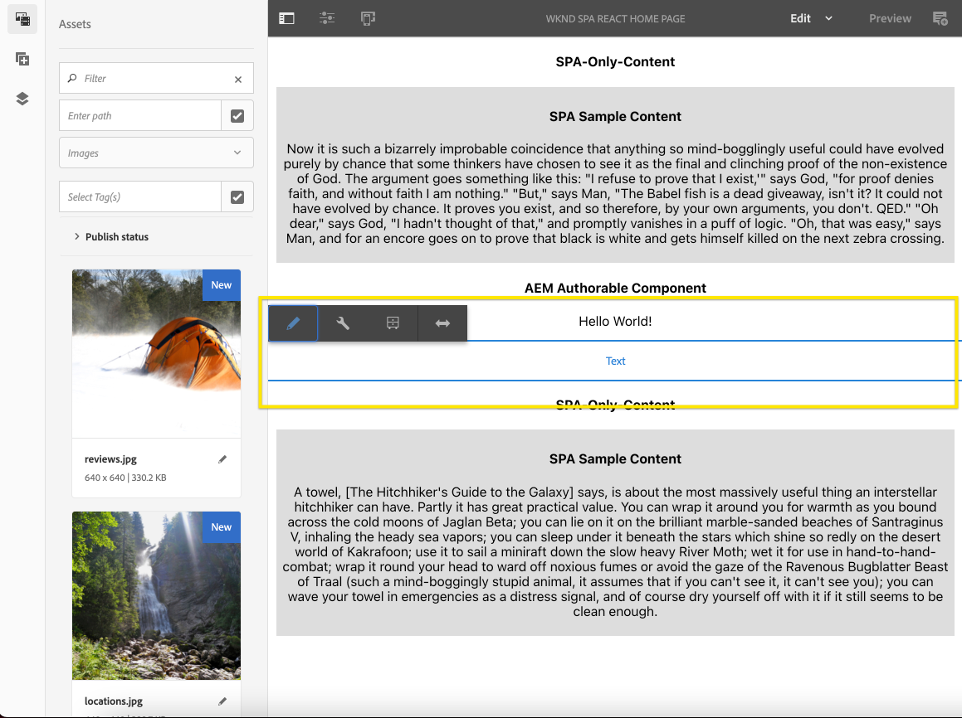Edit locations.jpg via pencil icon
962x718 pixels.
click(222, 701)
